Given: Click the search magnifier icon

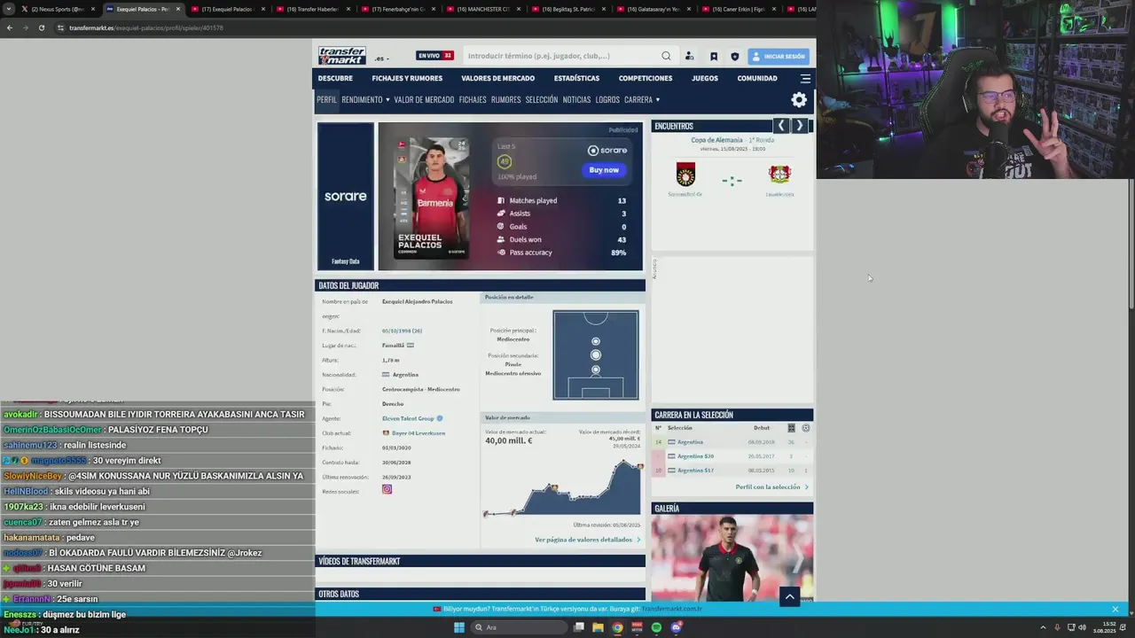Looking at the screenshot, I should pos(666,56).
